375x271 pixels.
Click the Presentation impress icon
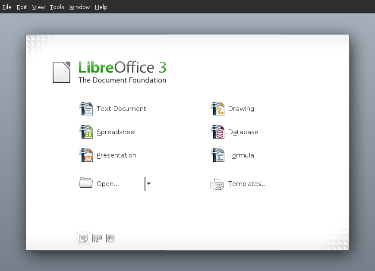tap(86, 155)
